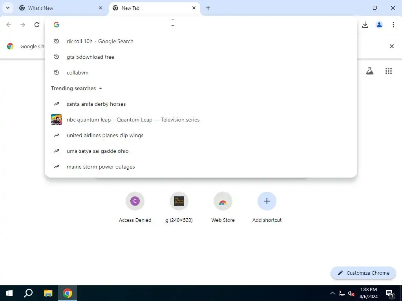Close the New Tab tab
The height and width of the screenshot is (301, 402).
pyautogui.click(x=194, y=8)
